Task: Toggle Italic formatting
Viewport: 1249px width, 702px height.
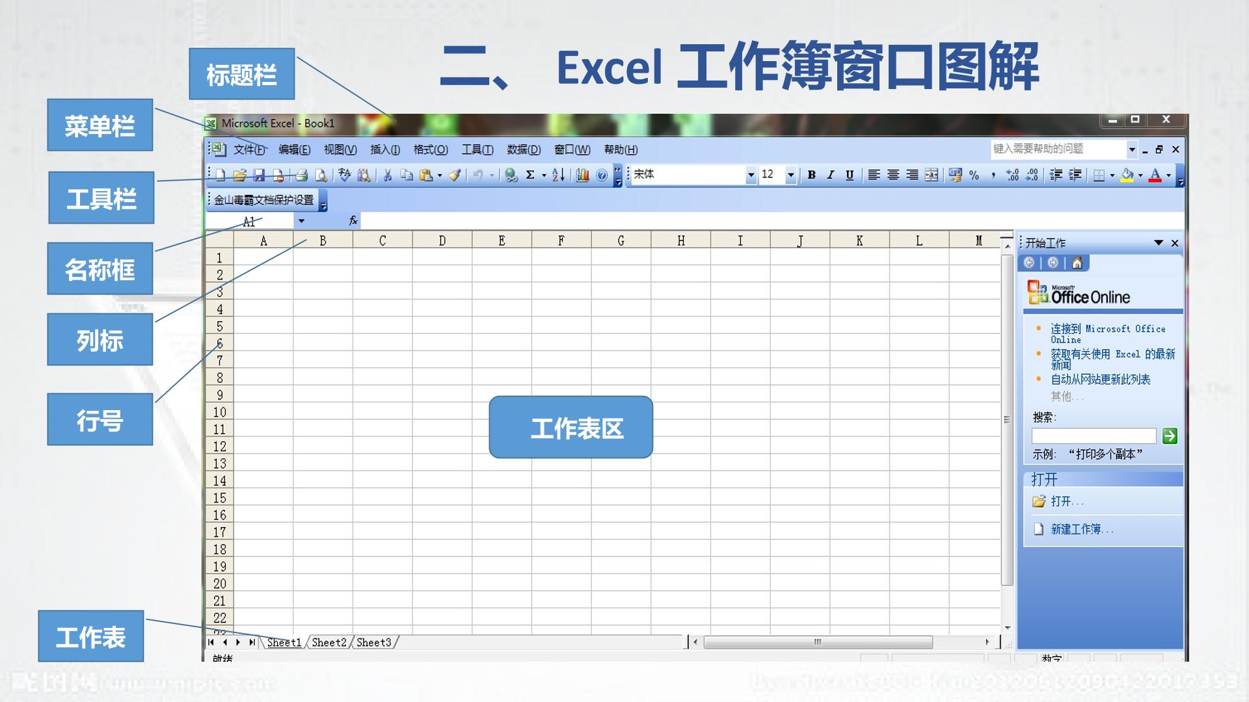Action: pos(830,175)
